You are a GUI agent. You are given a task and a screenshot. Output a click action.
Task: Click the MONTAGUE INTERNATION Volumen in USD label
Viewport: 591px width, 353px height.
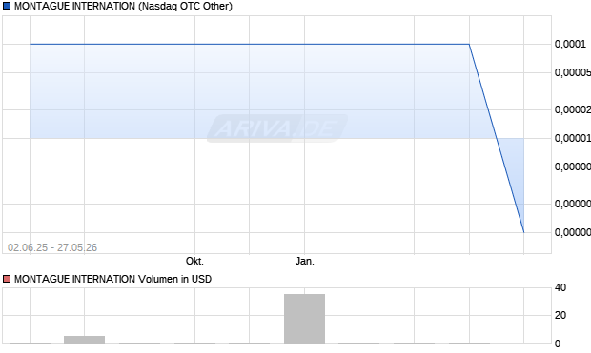pos(112,279)
